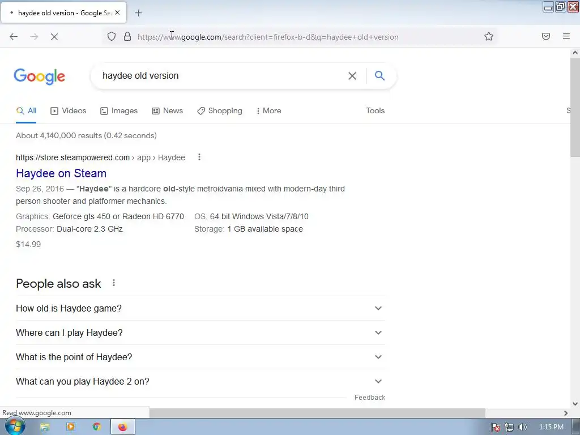The height and width of the screenshot is (435, 580).
Task: Expand How old is Haydee game question
Action: (201, 308)
